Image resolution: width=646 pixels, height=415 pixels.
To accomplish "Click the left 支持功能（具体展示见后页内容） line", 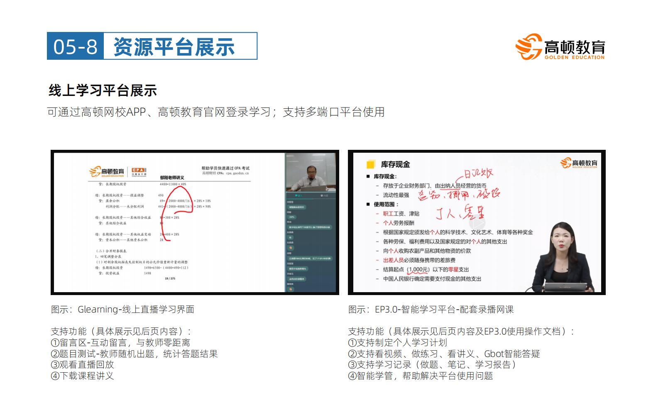I will point(121,332).
